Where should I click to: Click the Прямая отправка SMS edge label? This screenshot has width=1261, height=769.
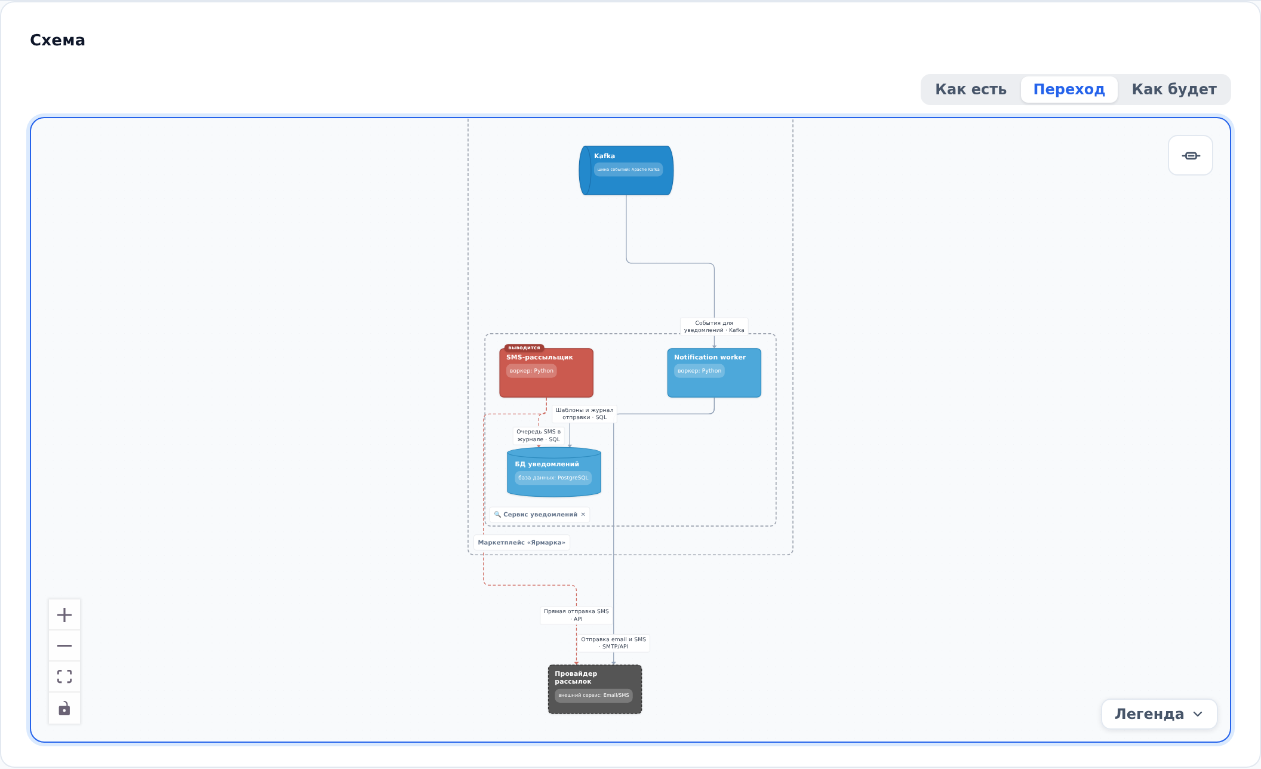pyautogui.click(x=576, y=616)
